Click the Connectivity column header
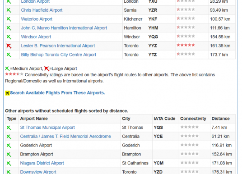242x174 pixels. pos(193,119)
